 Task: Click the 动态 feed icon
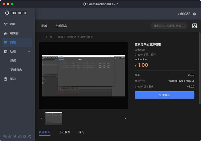(6, 51)
